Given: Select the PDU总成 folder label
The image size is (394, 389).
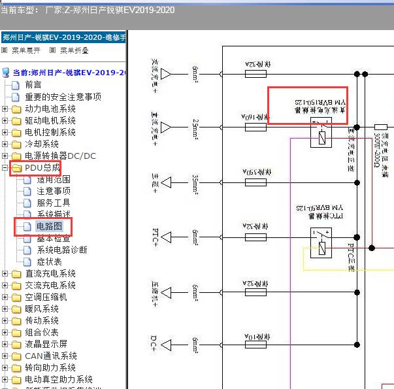Looking at the screenshot, I should [42, 168].
